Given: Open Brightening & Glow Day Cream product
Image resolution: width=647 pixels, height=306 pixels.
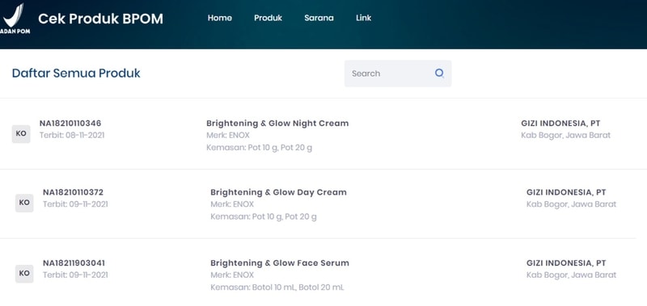Looking at the screenshot, I should 278,192.
